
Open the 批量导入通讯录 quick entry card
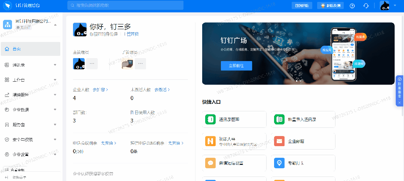pyautogui.click(x=303, y=120)
